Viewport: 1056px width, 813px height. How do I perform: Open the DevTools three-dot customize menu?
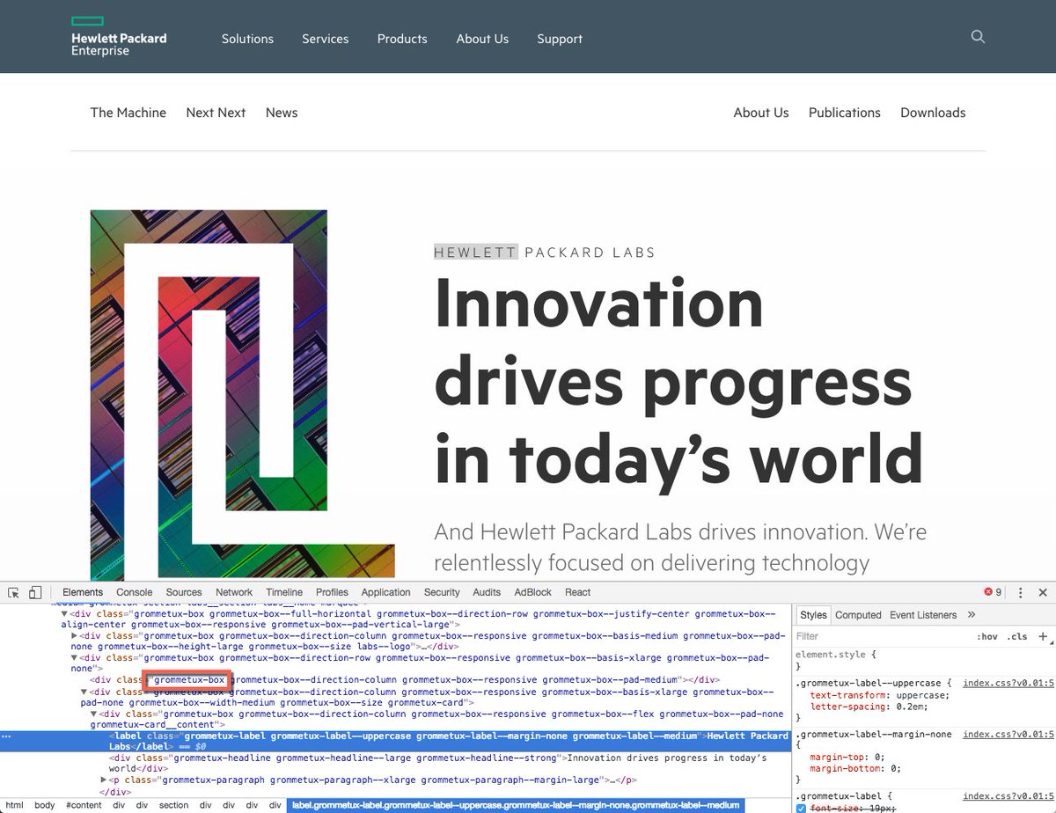tap(1021, 592)
